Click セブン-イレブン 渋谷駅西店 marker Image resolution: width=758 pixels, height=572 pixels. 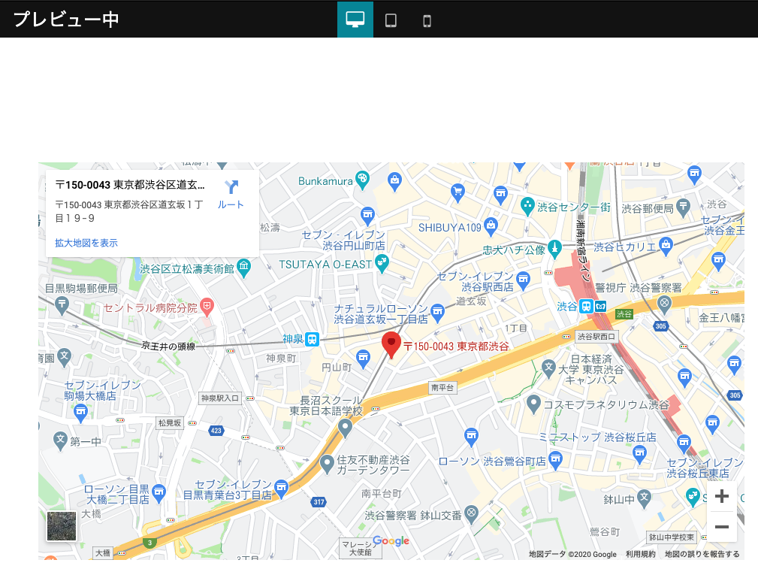pyautogui.click(x=523, y=280)
